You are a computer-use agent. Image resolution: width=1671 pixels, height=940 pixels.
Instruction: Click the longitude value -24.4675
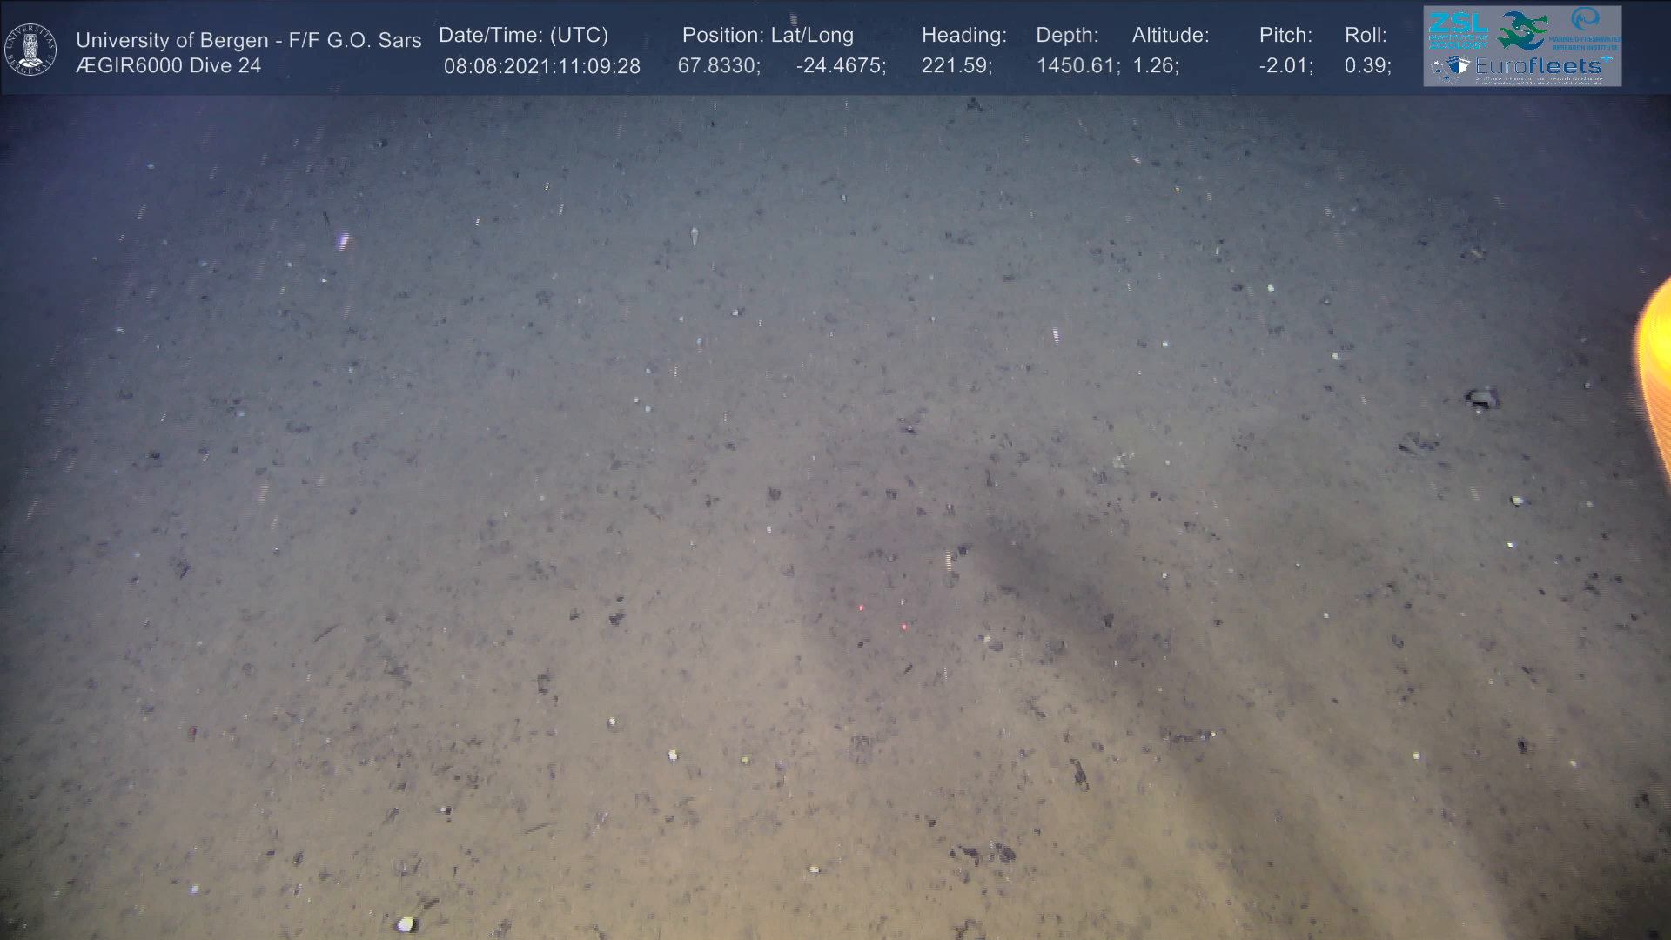point(841,66)
